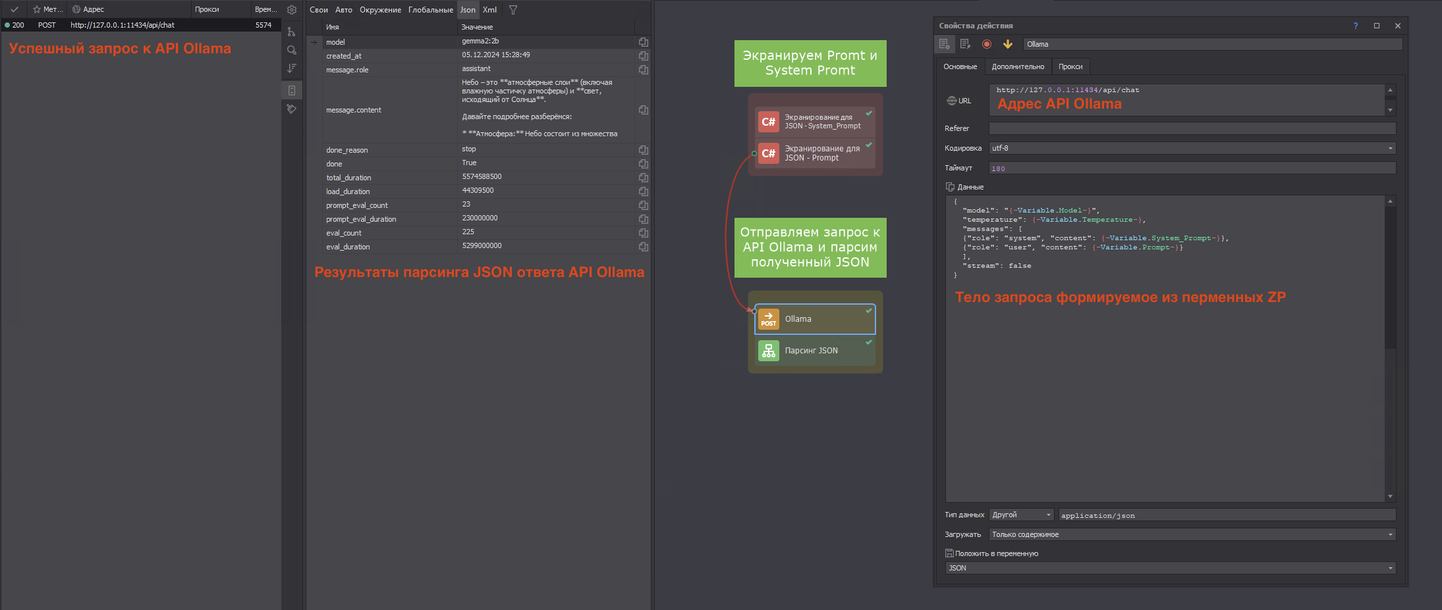Sort traffic by the Адрес column header
Viewport: 1442px width, 610px height.
tap(130, 9)
